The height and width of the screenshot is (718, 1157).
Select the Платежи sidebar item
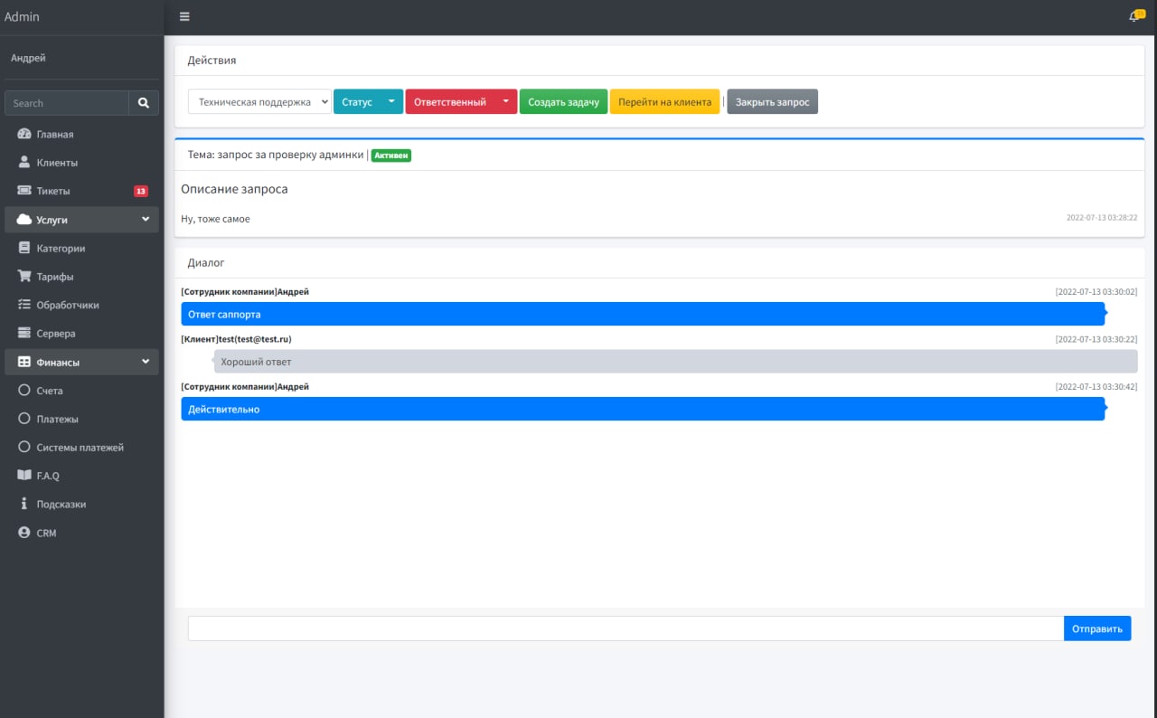[56, 419]
